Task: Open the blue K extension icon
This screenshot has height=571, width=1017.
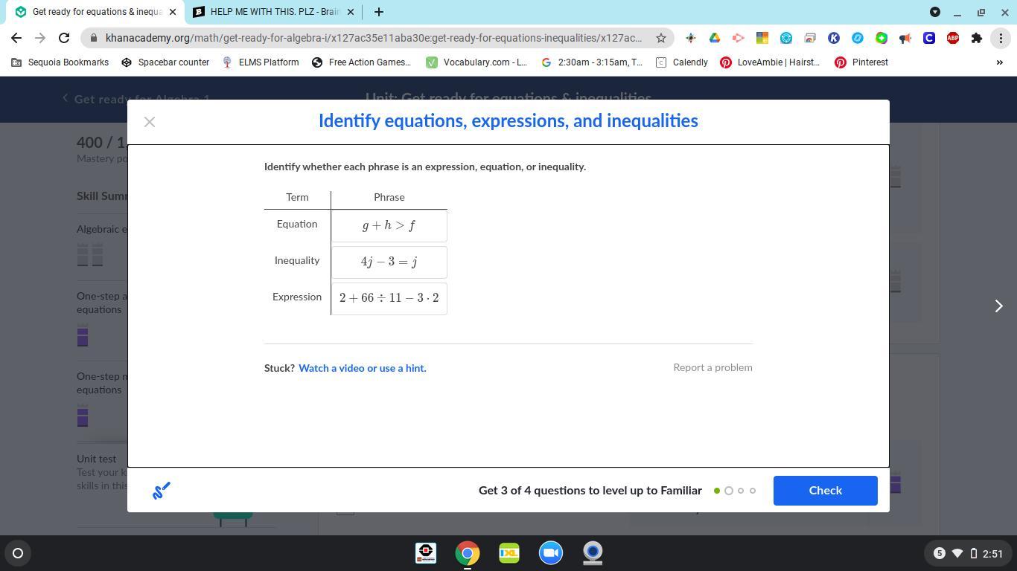Action: (x=833, y=38)
